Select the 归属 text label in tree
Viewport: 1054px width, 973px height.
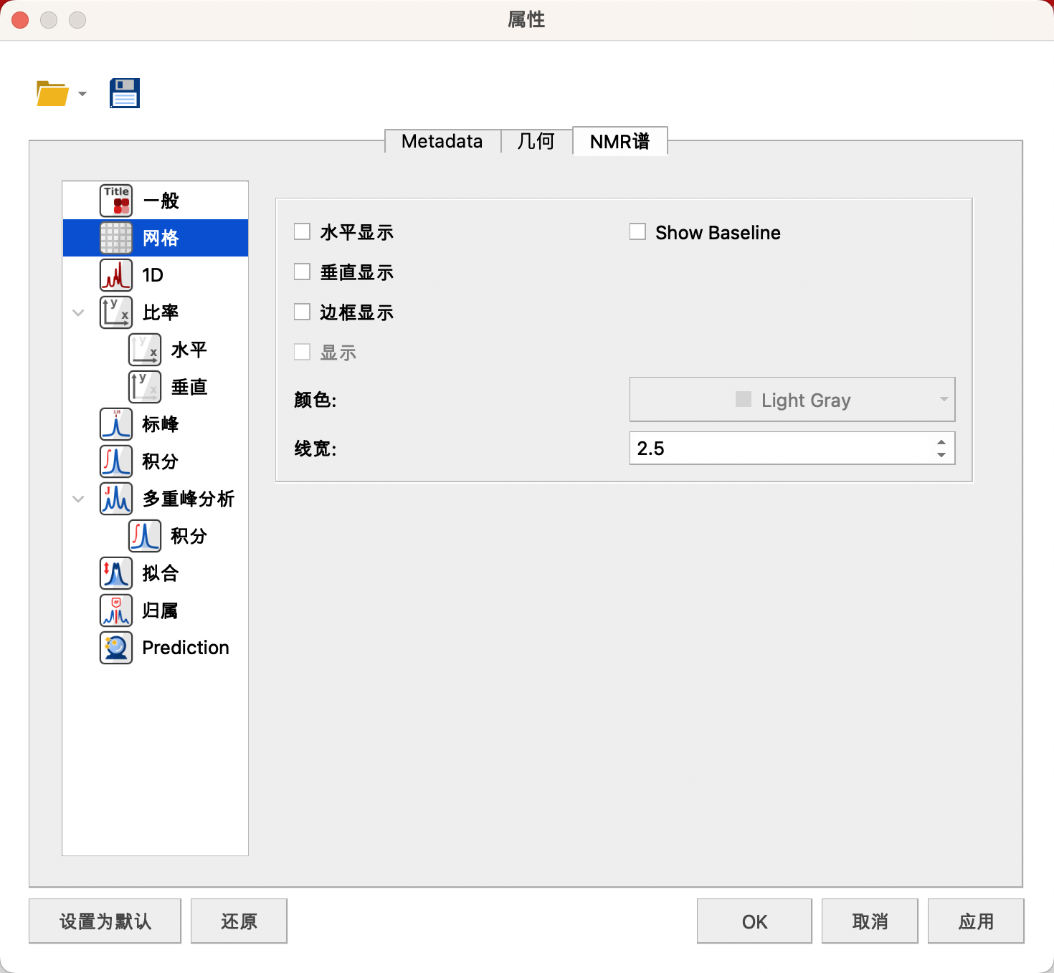(161, 610)
